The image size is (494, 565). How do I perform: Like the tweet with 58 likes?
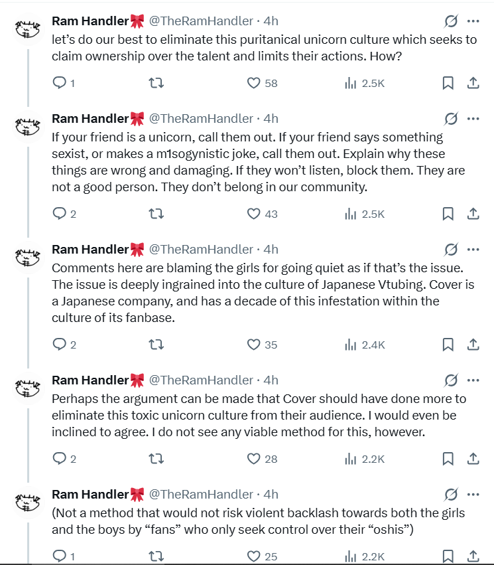pos(253,83)
